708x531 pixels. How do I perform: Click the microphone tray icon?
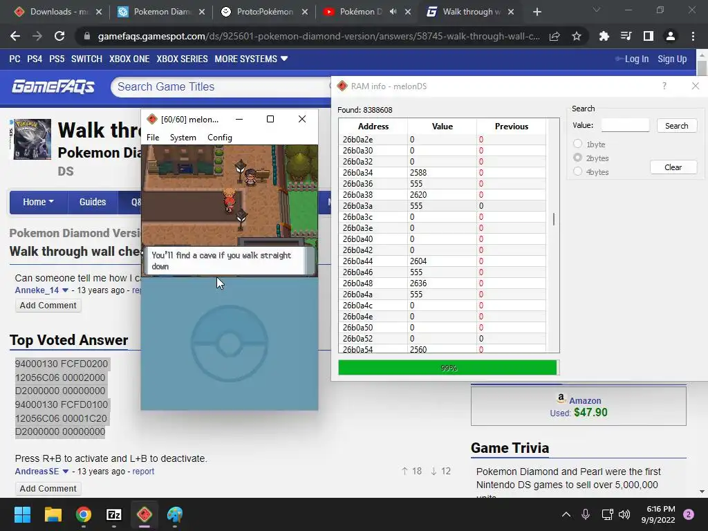tap(585, 514)
